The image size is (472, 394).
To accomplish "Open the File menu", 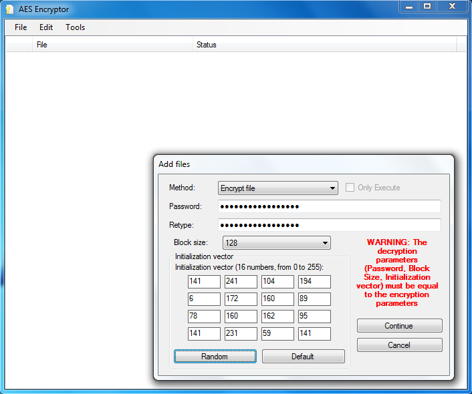I will [21, 27].
